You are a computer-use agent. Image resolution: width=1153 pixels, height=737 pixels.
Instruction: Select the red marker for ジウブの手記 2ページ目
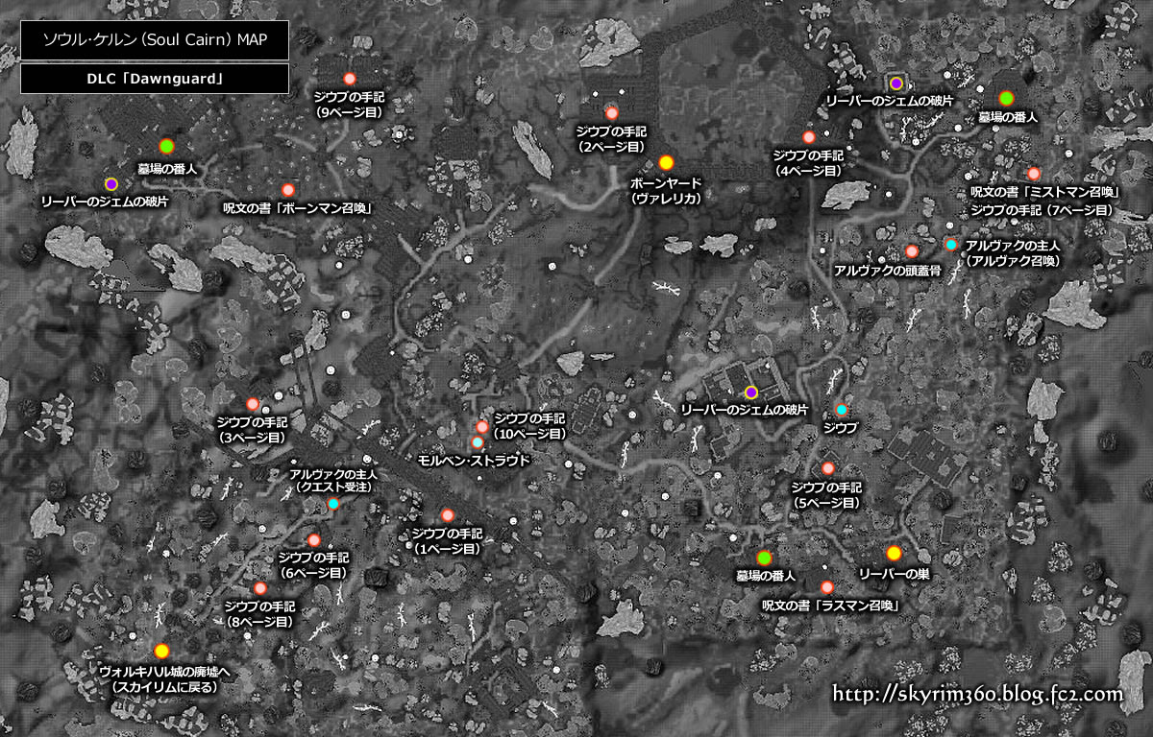pos(612,113)
